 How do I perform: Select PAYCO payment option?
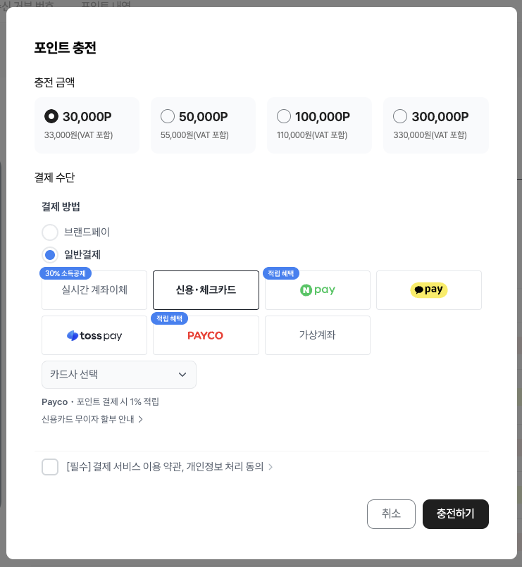206,335
